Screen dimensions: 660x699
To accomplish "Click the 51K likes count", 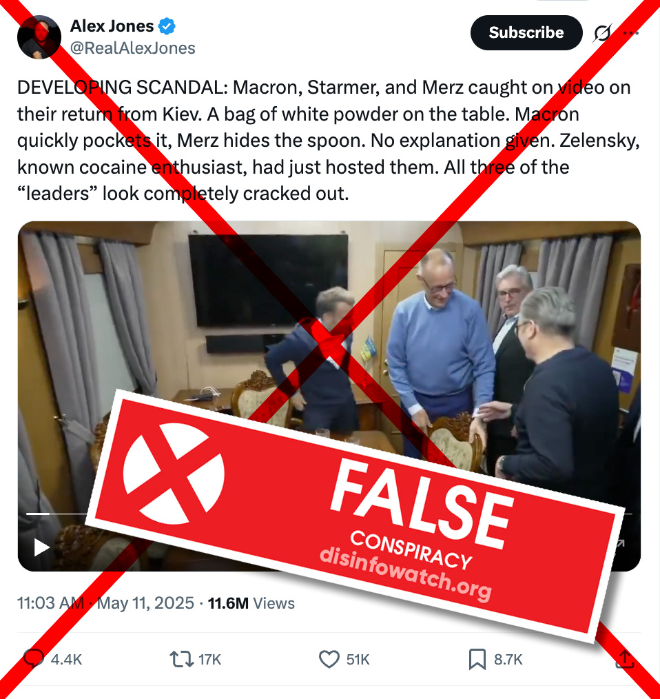I will 358,659.
